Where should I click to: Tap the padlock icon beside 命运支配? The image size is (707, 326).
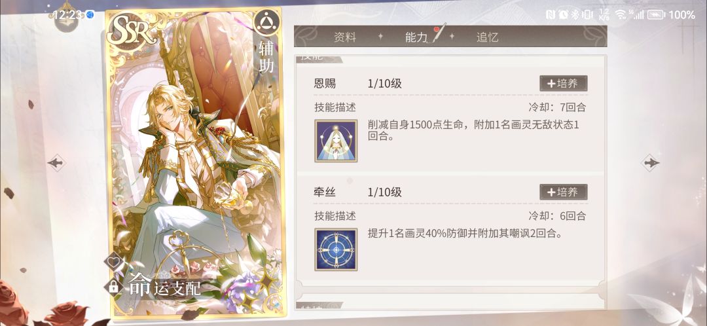[113, 286]
